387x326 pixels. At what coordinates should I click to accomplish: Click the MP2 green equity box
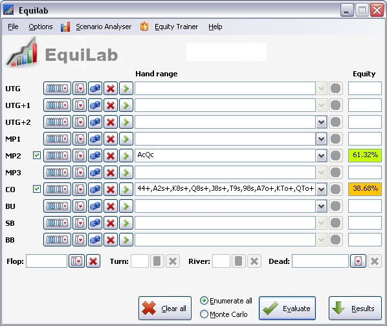365,155
